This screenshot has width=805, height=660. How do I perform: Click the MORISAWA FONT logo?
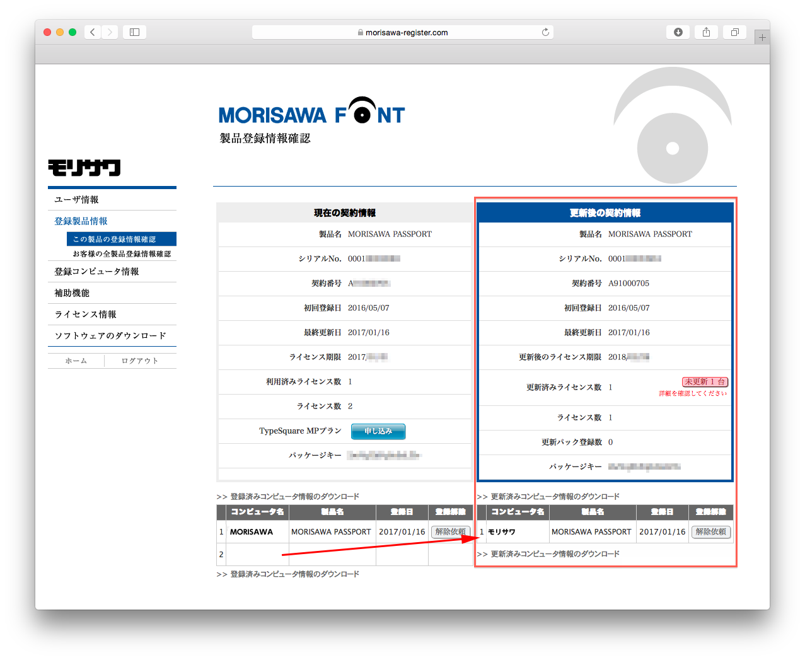tap(311, 111)
